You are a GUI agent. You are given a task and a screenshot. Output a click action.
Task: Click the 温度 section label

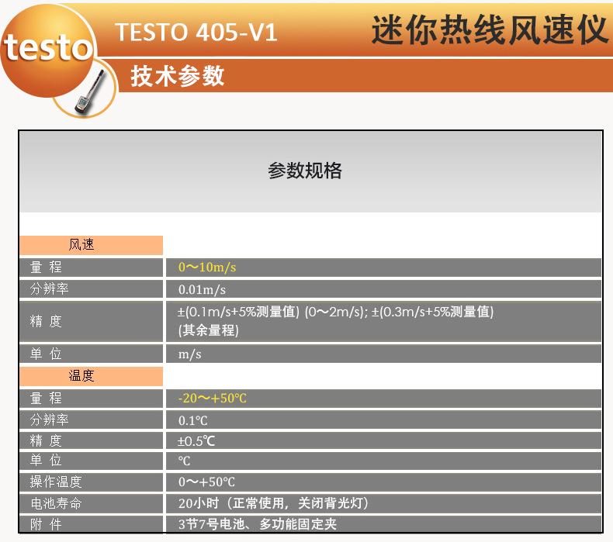[x=81, y=376]
